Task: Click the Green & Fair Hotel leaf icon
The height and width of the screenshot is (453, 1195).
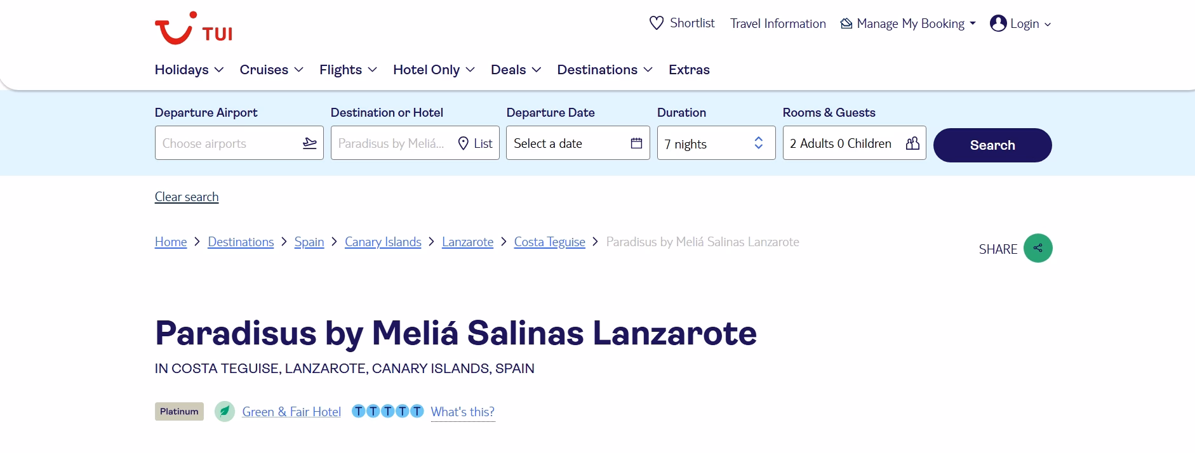Action: [225, 412]
